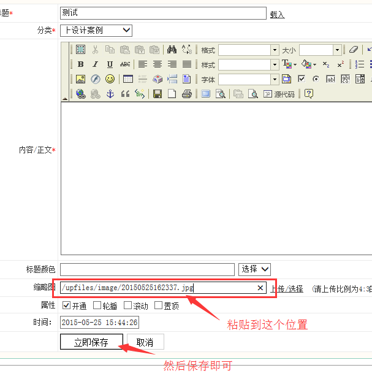
Task: Open the find binoculars tool
Action: [x=172, y=50]
